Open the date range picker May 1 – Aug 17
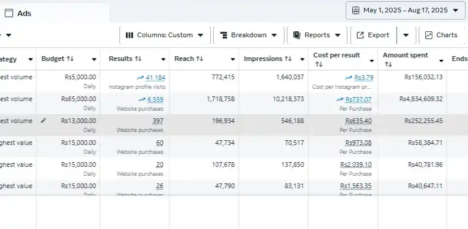The height and width of the screenshot is (229, 468). 405,11
